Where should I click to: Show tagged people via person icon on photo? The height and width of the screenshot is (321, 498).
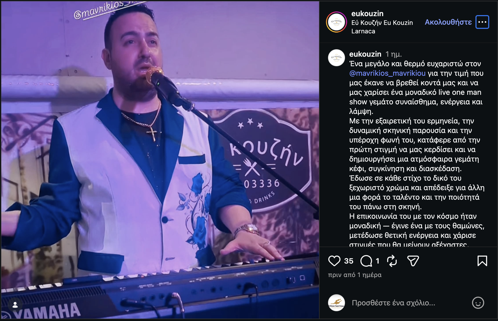click(x=15, y=305)
